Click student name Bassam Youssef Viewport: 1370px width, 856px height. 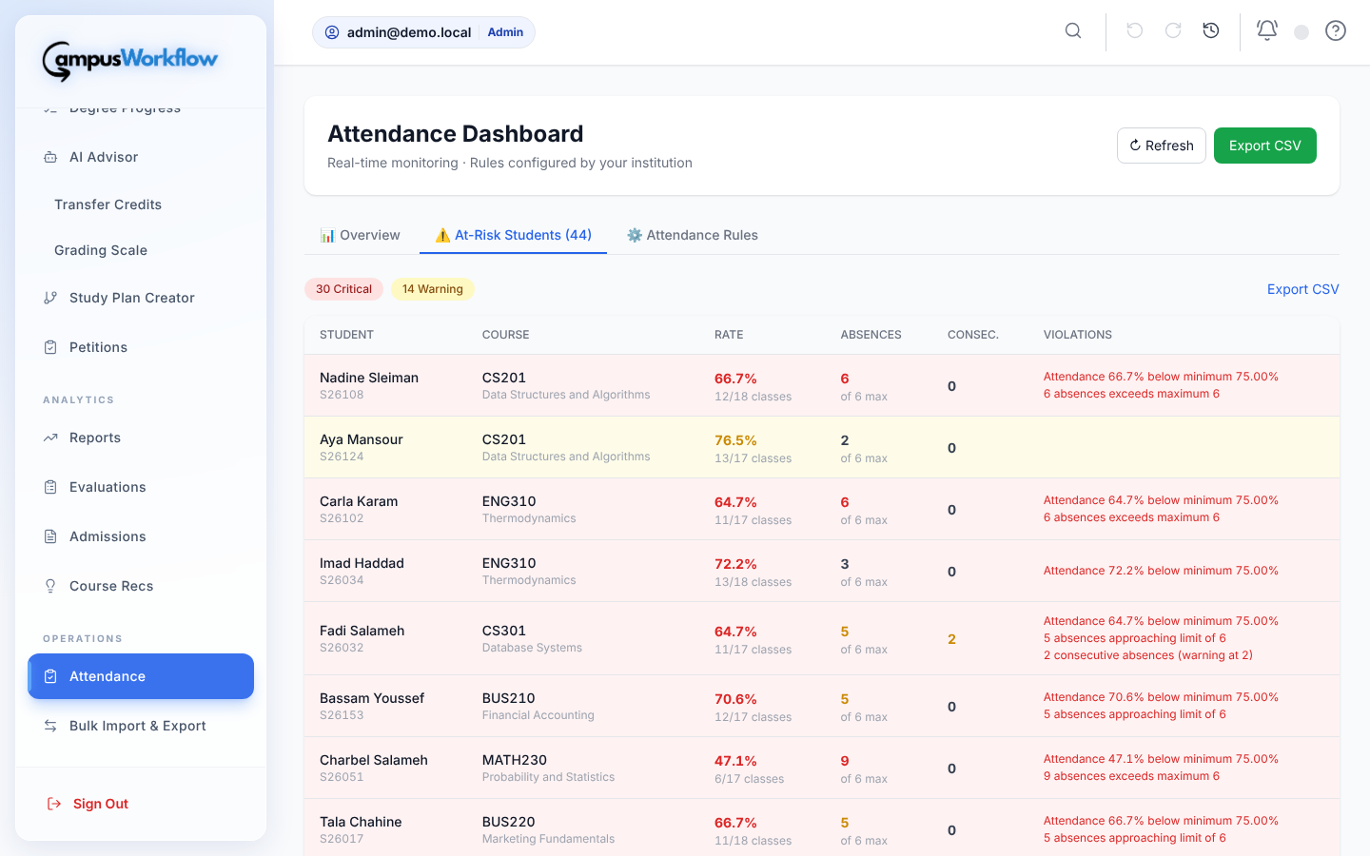point(372,698)
